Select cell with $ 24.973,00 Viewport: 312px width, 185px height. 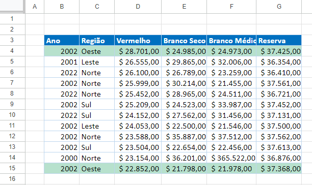point(231,51)
